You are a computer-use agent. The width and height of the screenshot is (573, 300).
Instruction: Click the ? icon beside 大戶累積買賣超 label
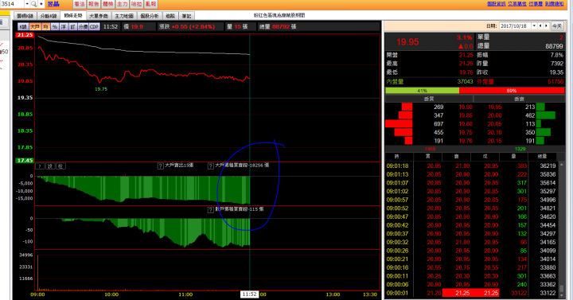(210, 166)
